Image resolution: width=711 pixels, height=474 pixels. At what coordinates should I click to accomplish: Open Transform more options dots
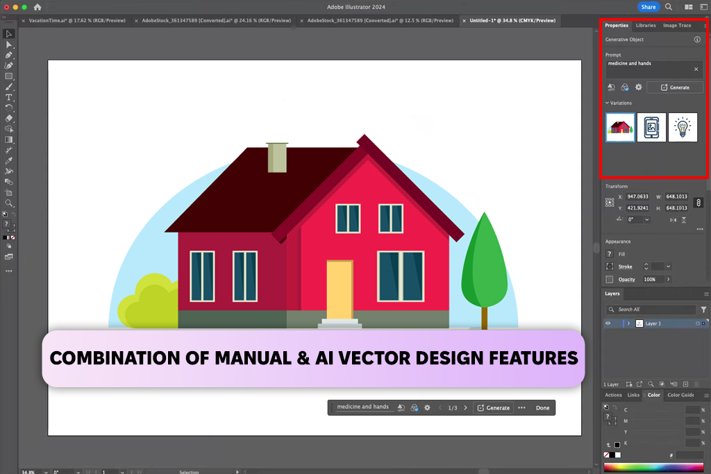(700, 229)
